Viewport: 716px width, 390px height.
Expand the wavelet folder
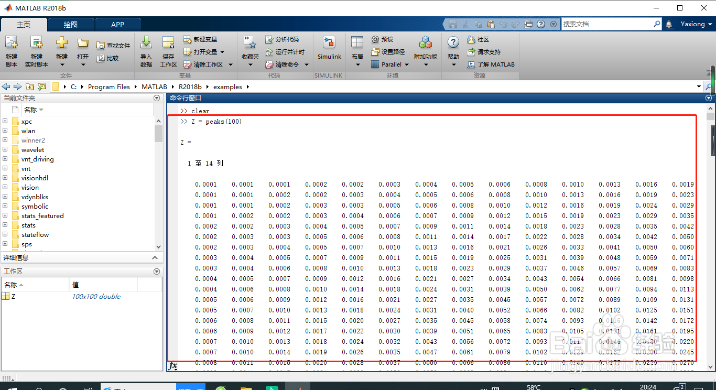pyautogui.click(x=5, y=149)
